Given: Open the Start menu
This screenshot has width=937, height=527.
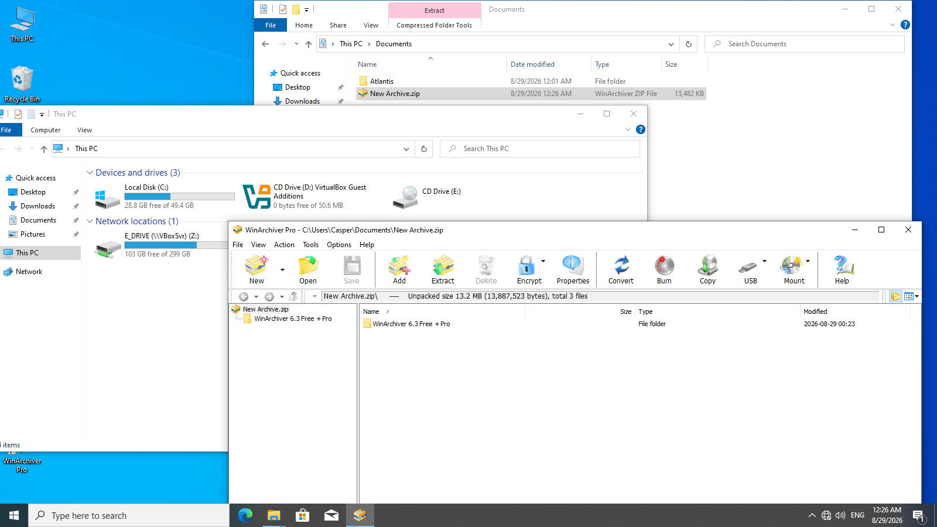Looking at the screenshot, I should (x=14, y=515).
